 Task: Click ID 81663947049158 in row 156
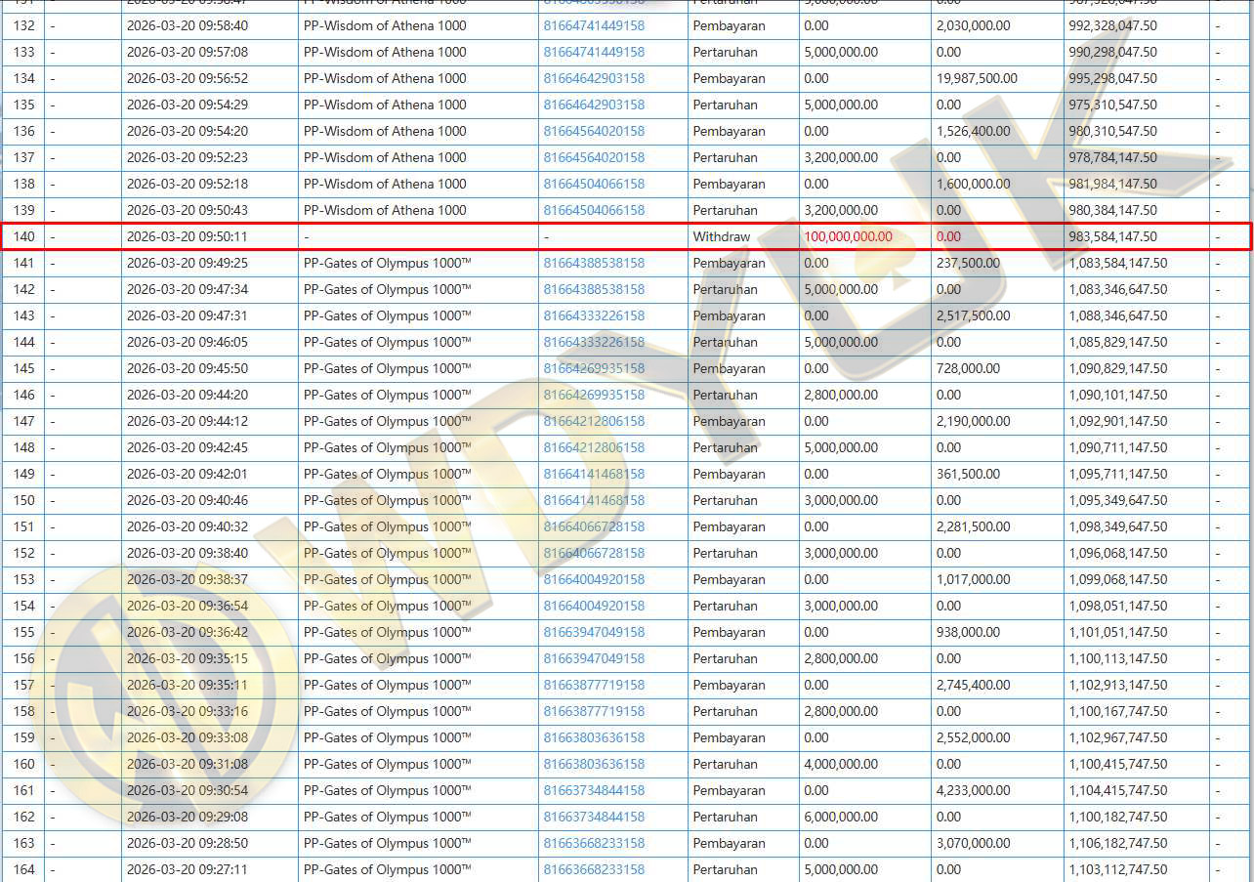594,658
